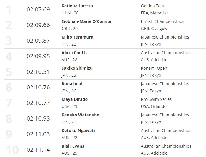Select Maya Dirado in the ranking
The height and width of the screenshot is (157, 206).
[x=75, y=99]
